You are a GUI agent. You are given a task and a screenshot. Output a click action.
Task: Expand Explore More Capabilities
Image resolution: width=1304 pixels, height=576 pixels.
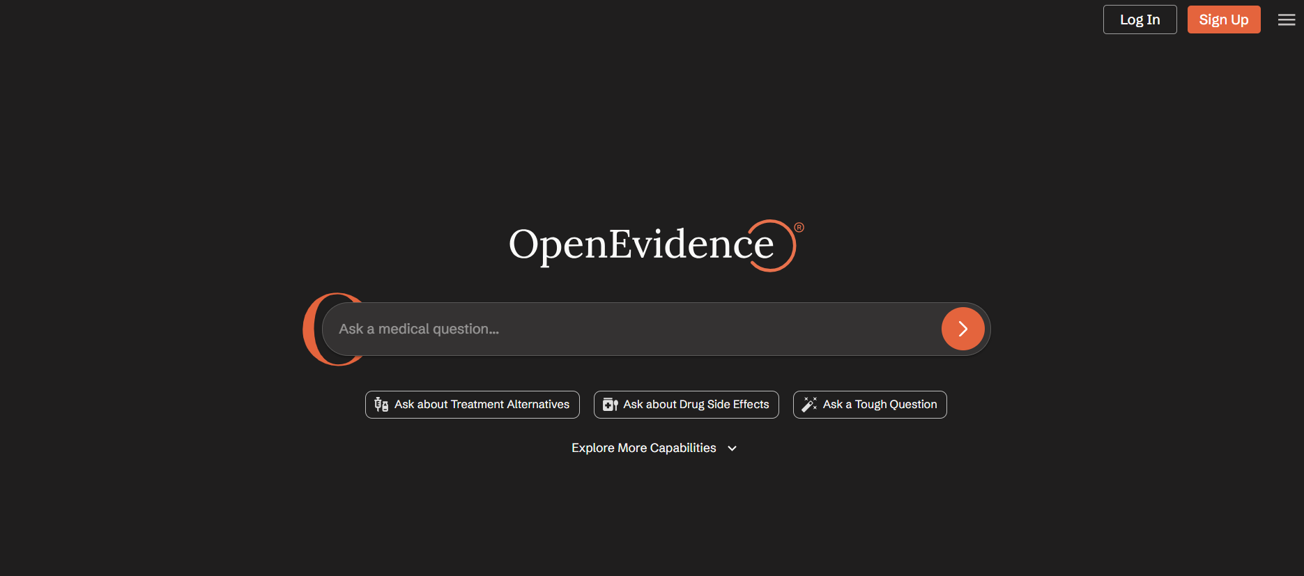click(654, 448)
